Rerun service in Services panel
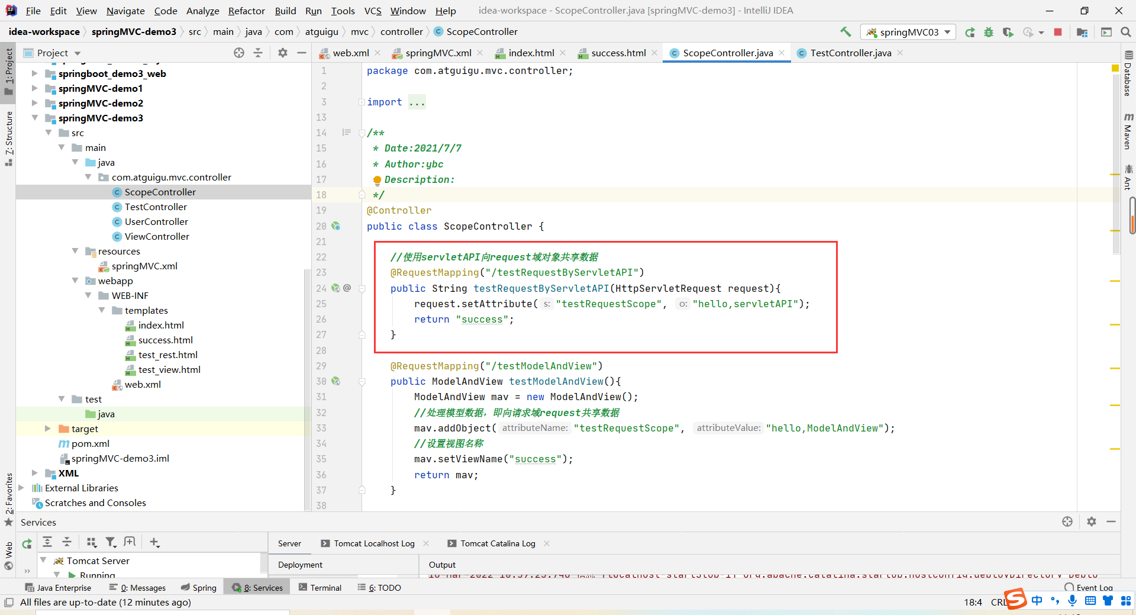Viewport: 1136px width, 615px height. pos(27,543)
